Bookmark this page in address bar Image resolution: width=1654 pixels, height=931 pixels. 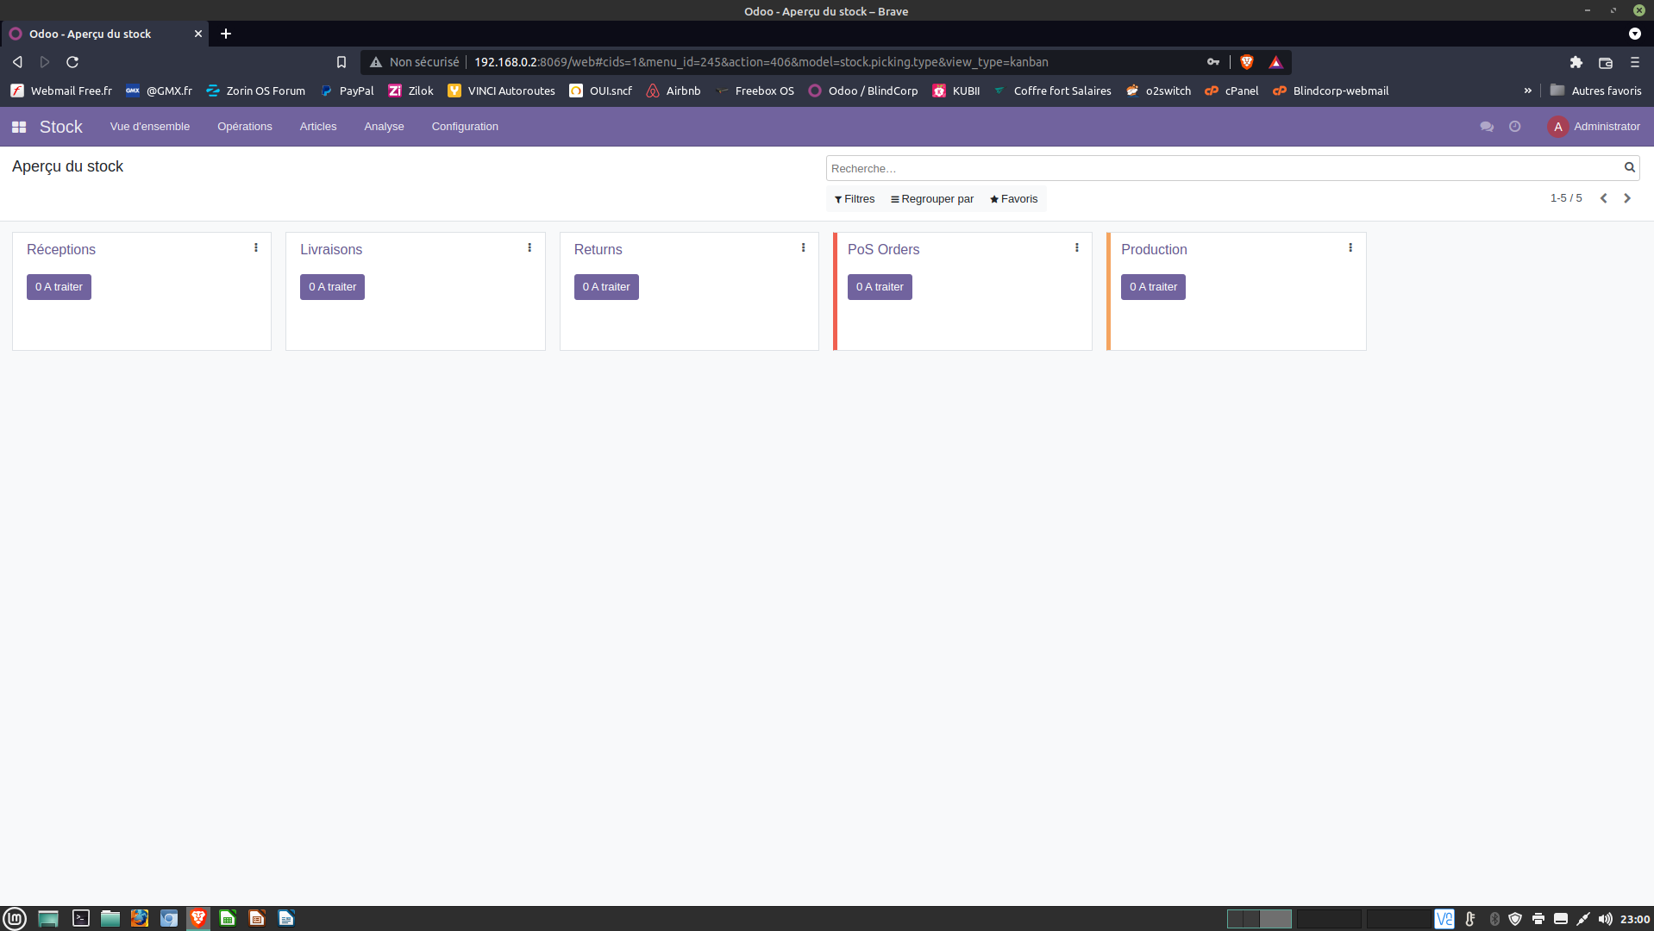click(341, 62)
